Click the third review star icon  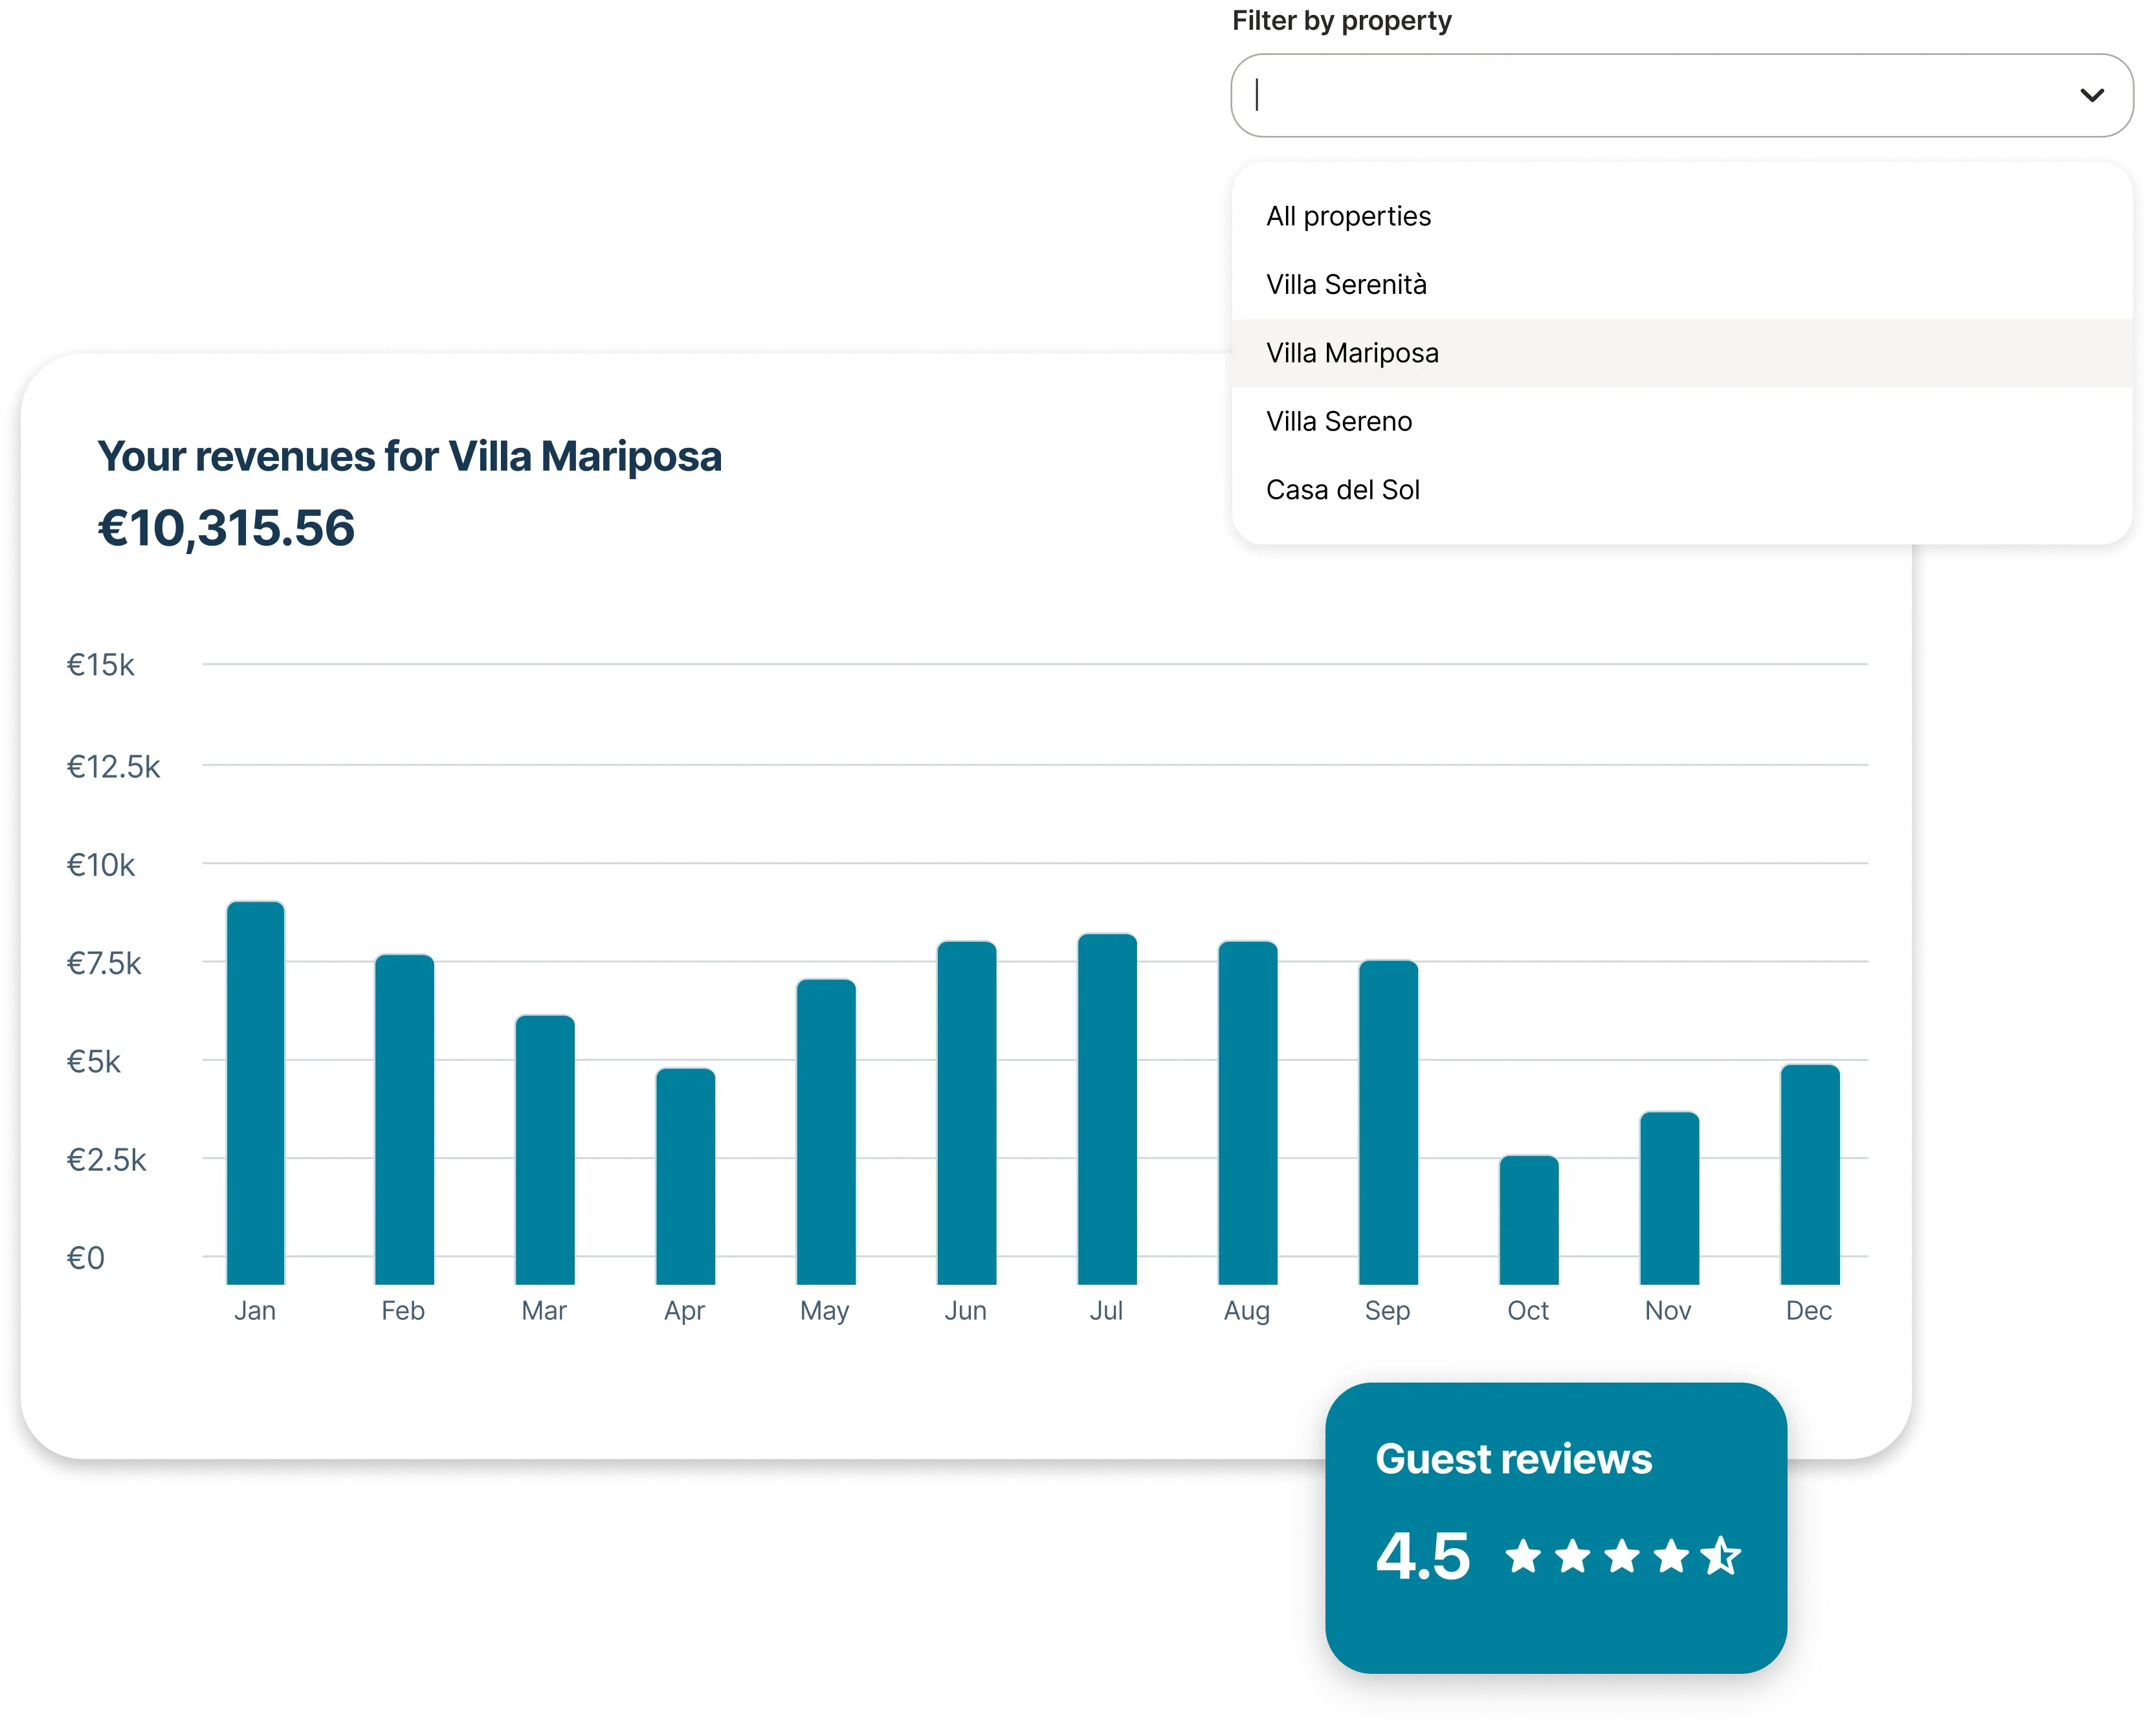[1622, 1556]
